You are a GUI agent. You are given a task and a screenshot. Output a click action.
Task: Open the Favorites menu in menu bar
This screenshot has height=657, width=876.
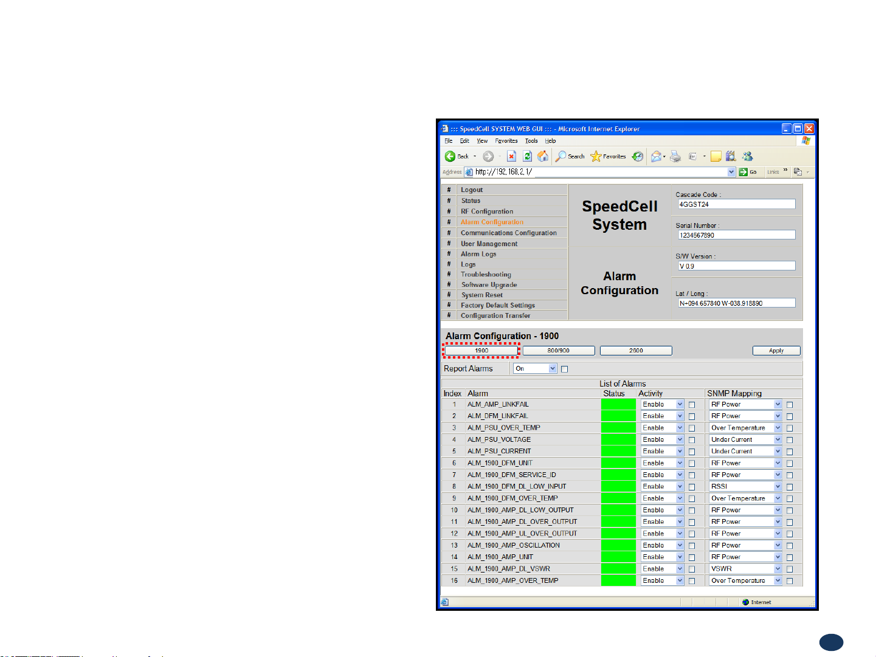[x=506, y=140]
